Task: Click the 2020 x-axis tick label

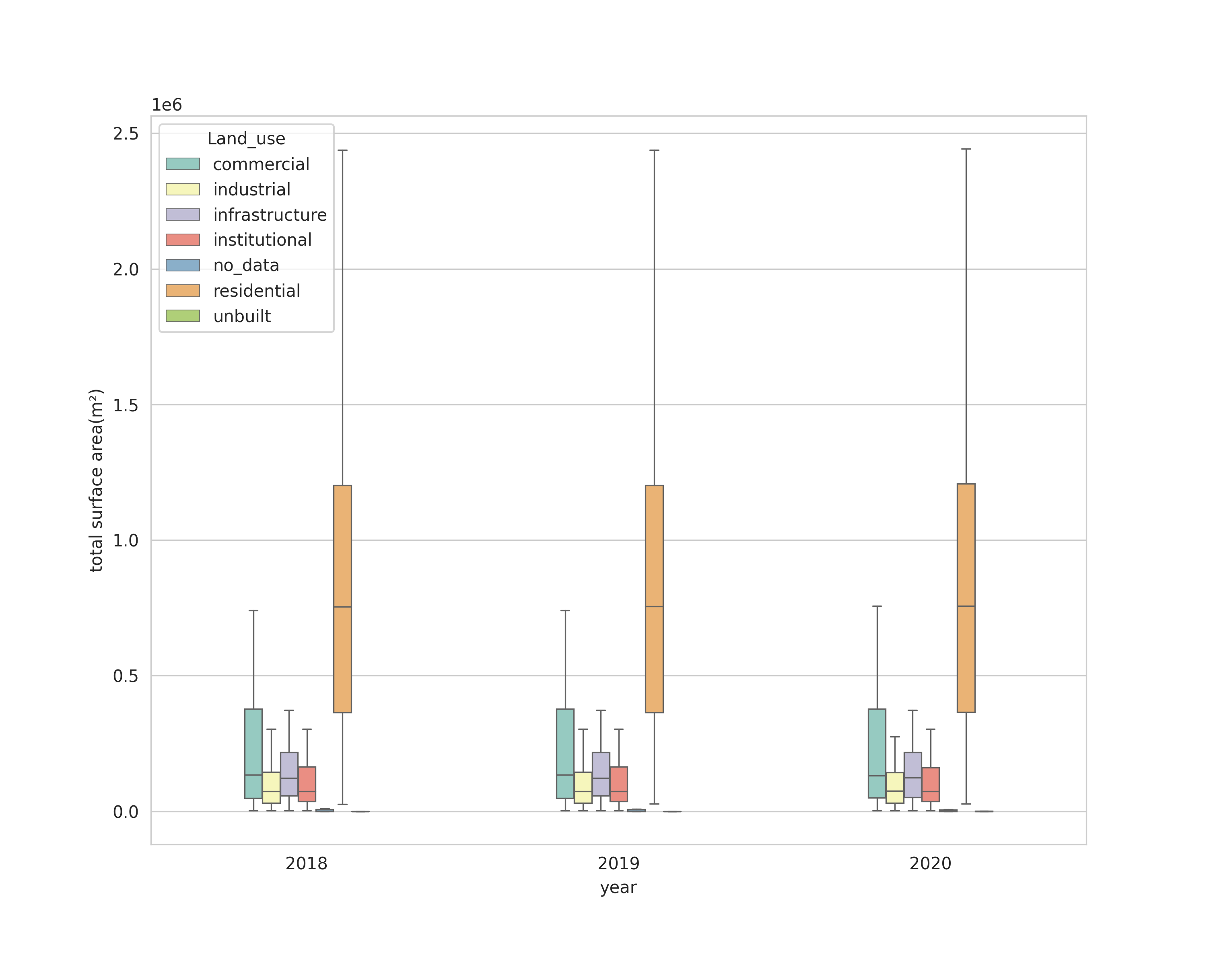Action: point(931,864)
